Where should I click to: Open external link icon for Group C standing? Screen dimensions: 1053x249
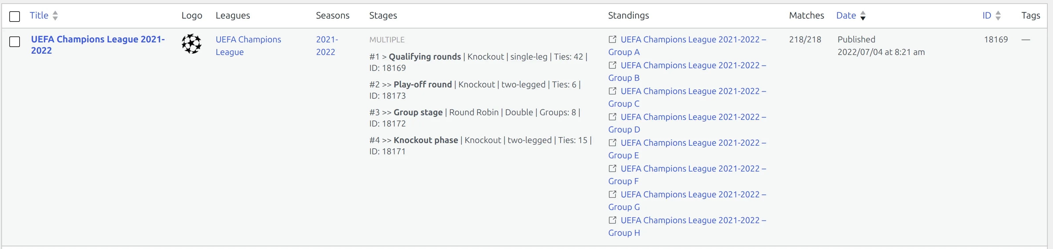612,91
